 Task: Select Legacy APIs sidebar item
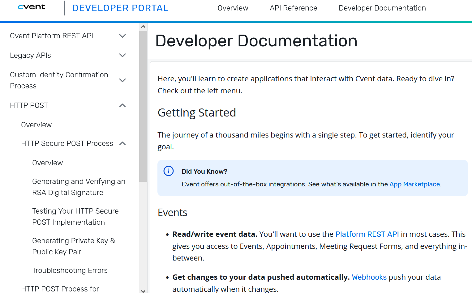coord(30,55)
